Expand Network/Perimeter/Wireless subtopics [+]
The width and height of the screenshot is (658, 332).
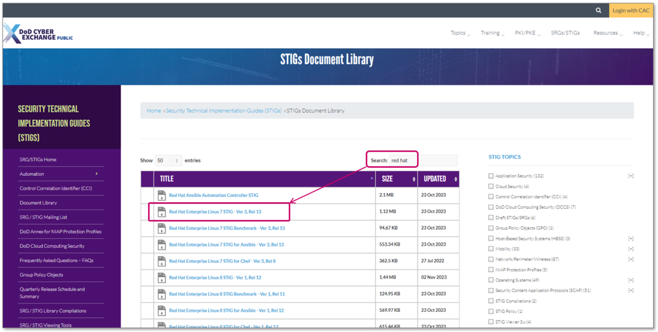tap(631, 259)
